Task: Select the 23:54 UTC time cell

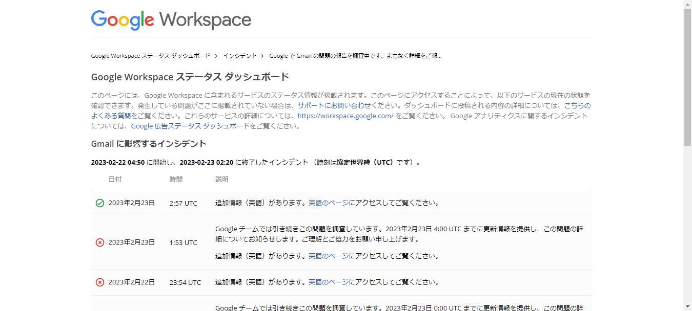Action: tap(186, 282)
